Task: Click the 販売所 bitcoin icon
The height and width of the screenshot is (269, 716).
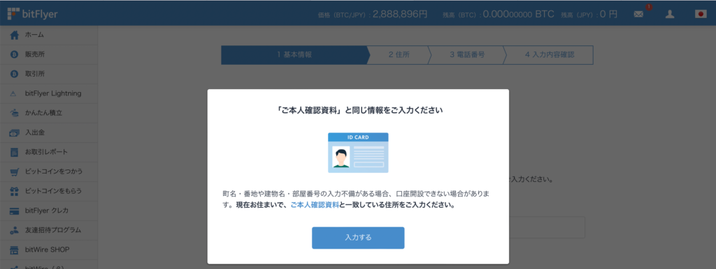Action: click(14, 54)
